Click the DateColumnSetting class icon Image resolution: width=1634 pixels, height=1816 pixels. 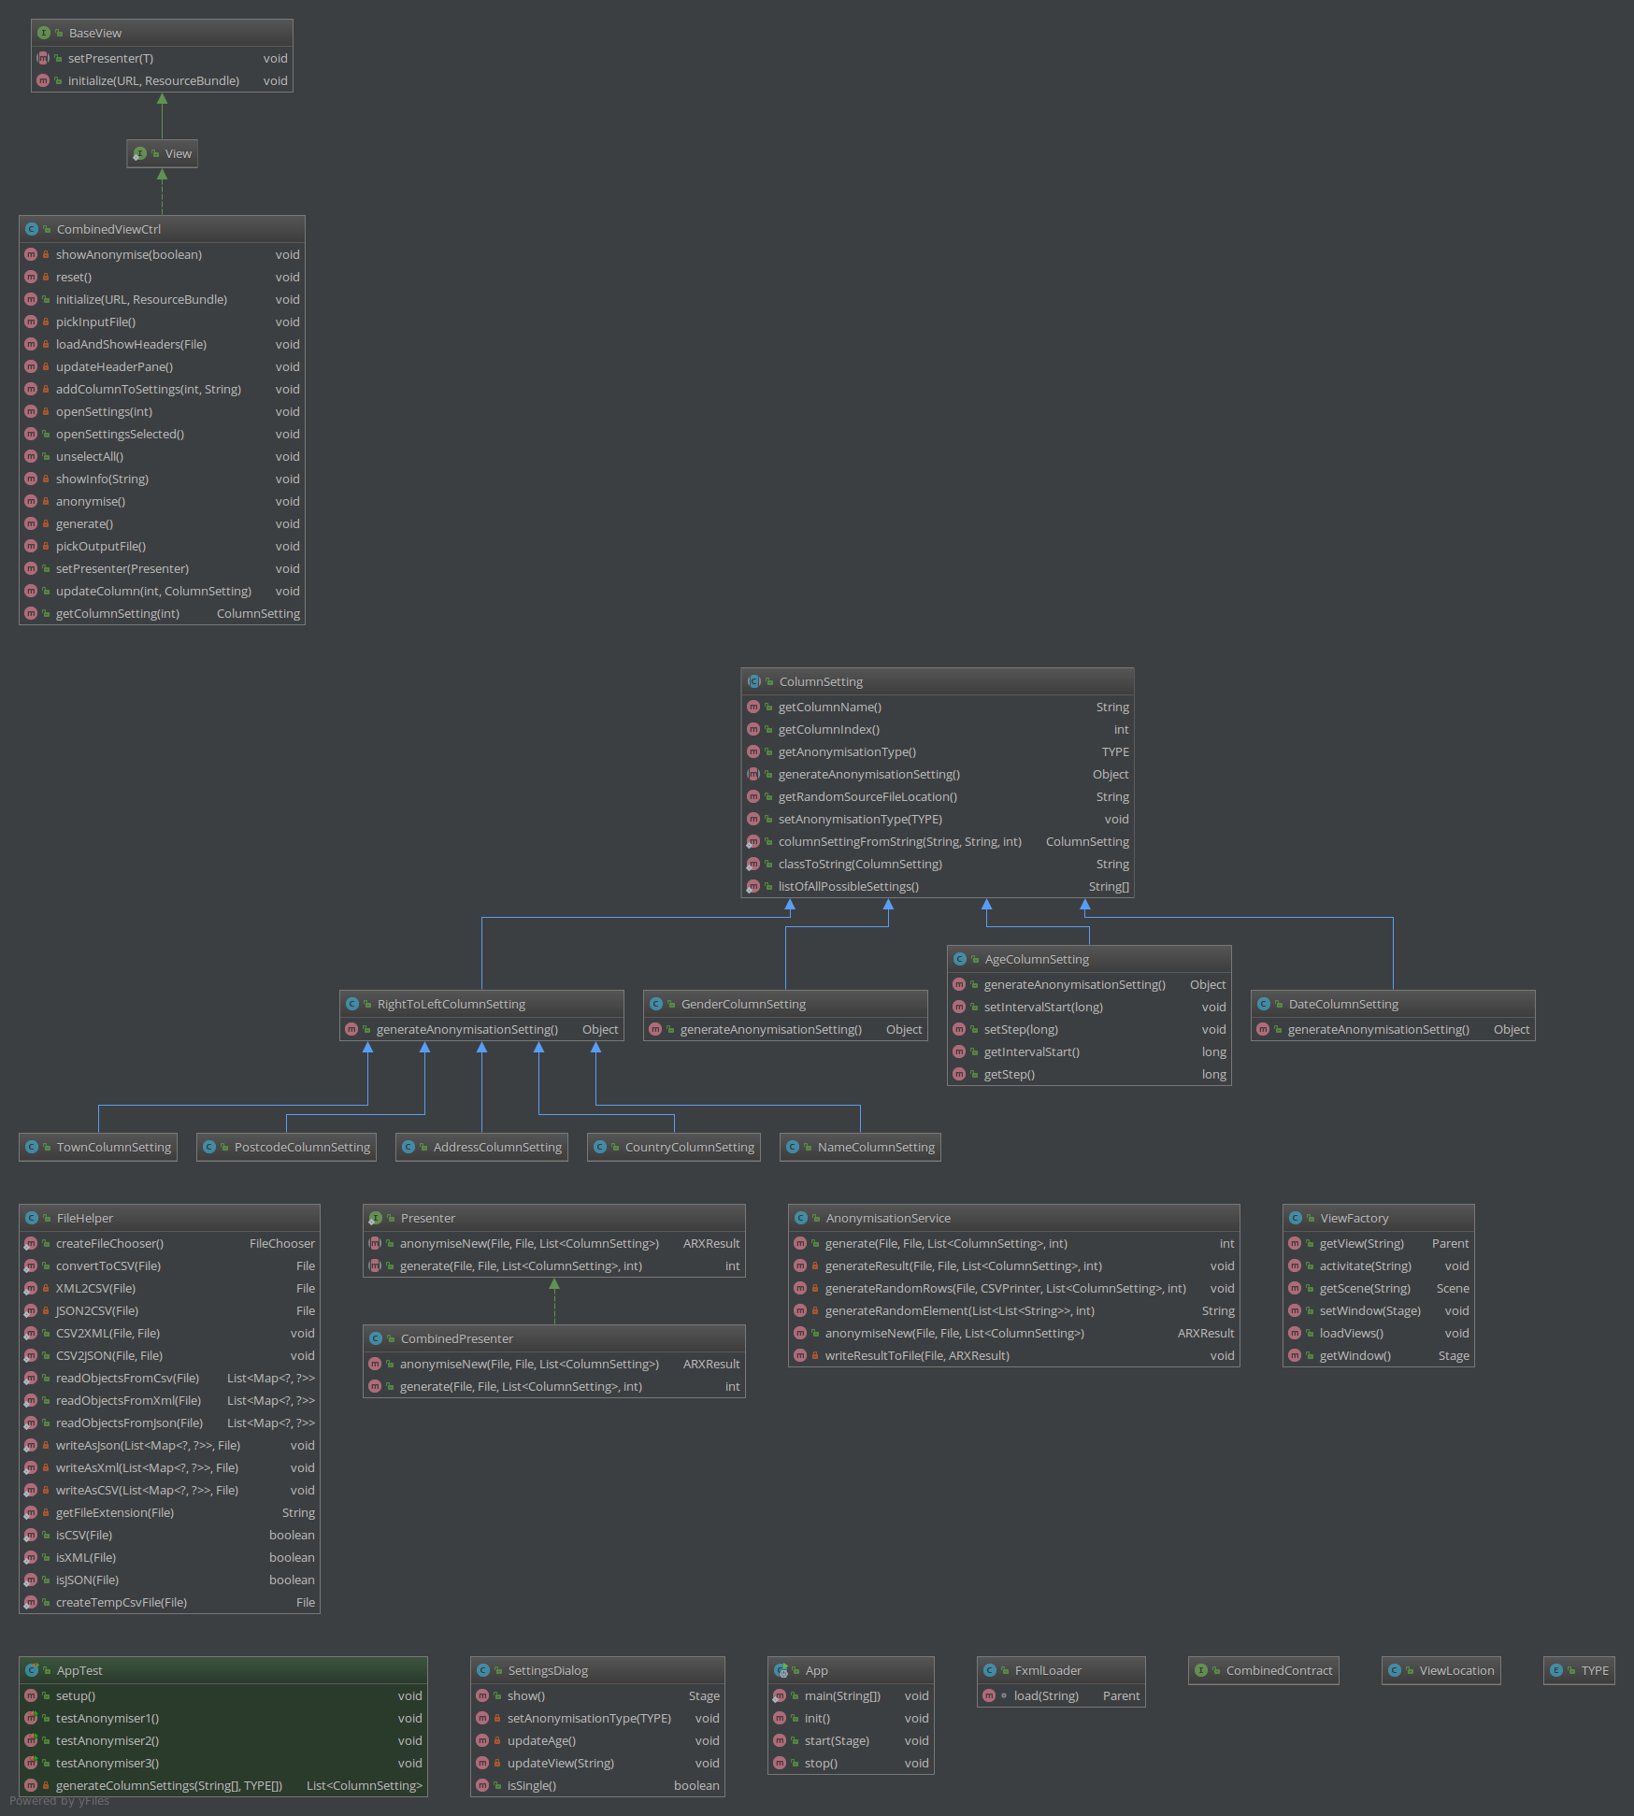point(1263,1004)
